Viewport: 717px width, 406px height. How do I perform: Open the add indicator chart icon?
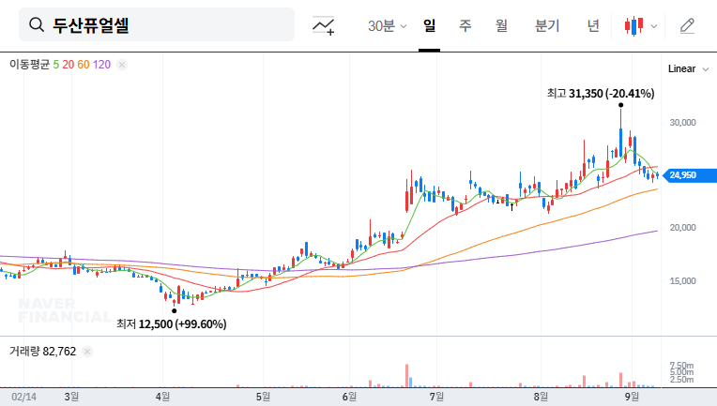coord(323,25)
